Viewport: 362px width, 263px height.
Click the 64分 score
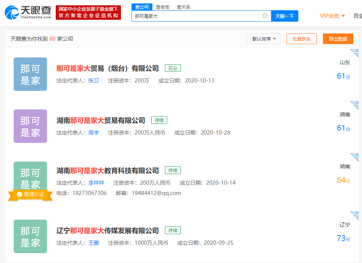[x=343, y=180]
